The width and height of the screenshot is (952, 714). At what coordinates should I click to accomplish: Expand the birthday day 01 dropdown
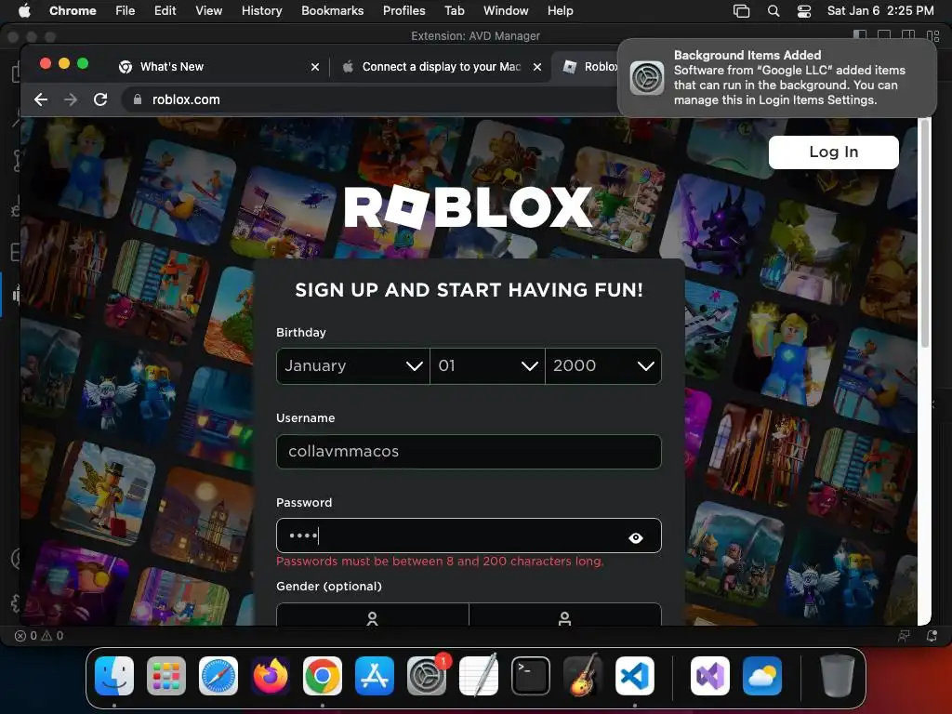pos(487,366)
